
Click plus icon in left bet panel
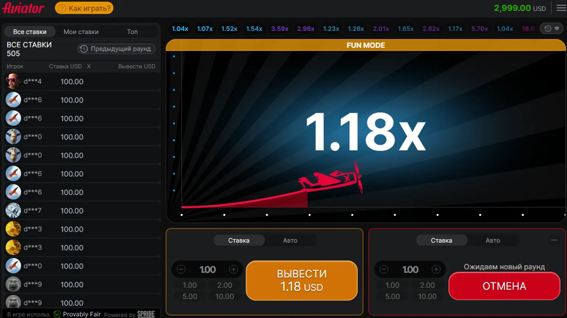click(x=233, y=269)
